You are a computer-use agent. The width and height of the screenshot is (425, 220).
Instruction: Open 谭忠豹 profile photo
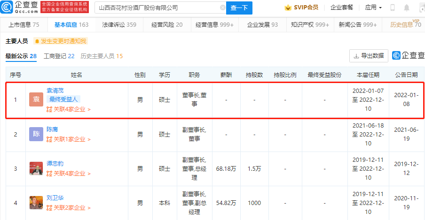click(x=36, y=168)
